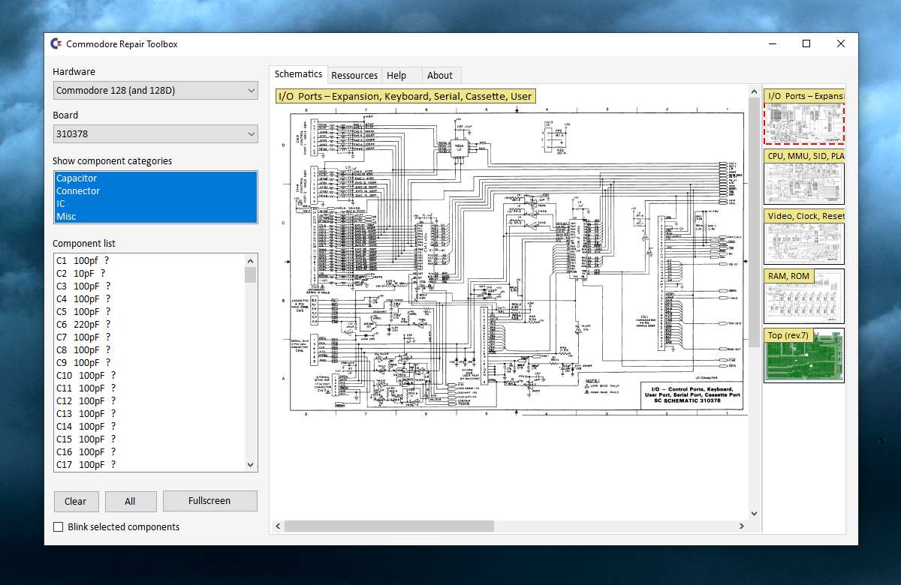Select component C10 100pF in list
The height and width of the screenshot is (585, 901).
tap(149, 376)
